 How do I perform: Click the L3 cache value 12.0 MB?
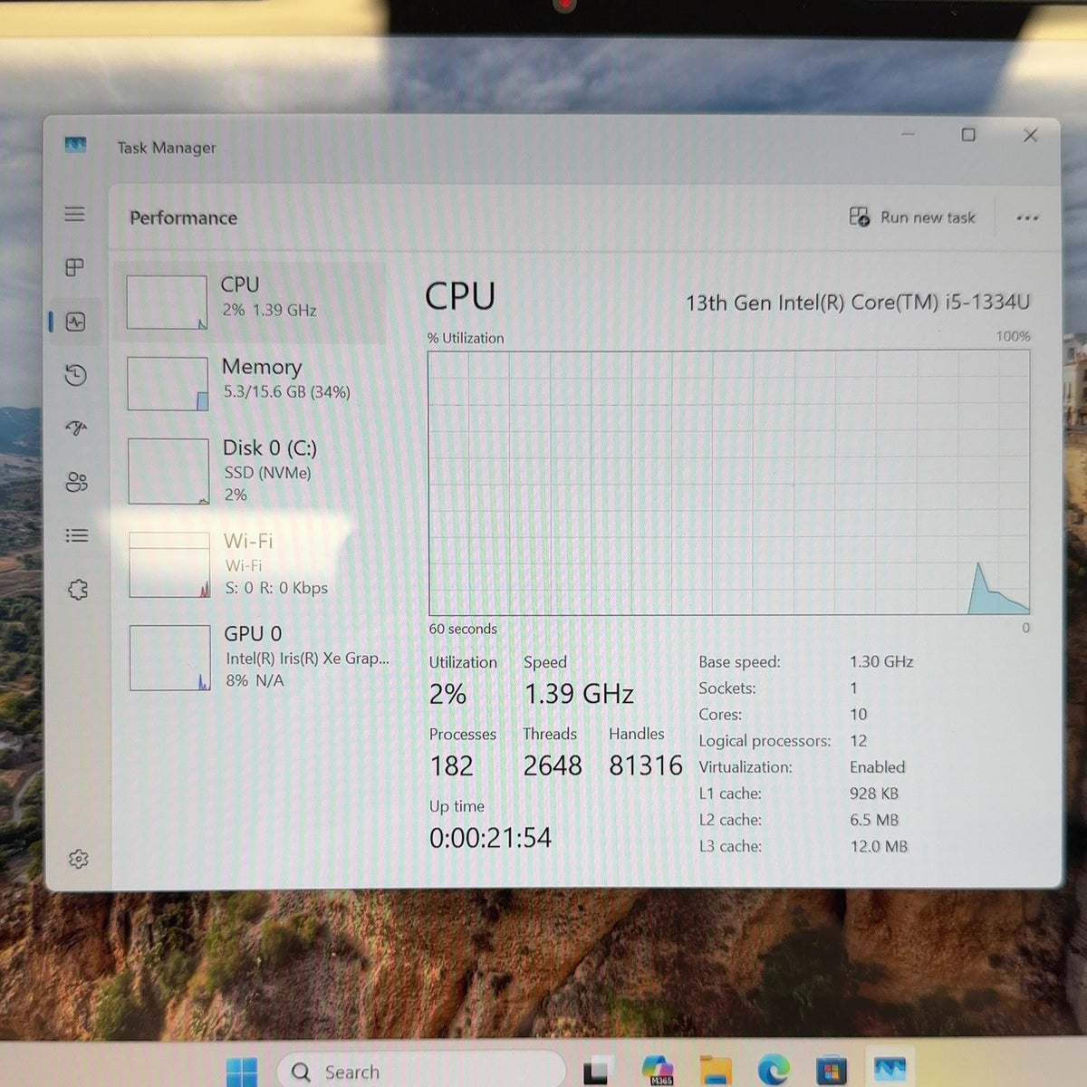coord(879,846)
